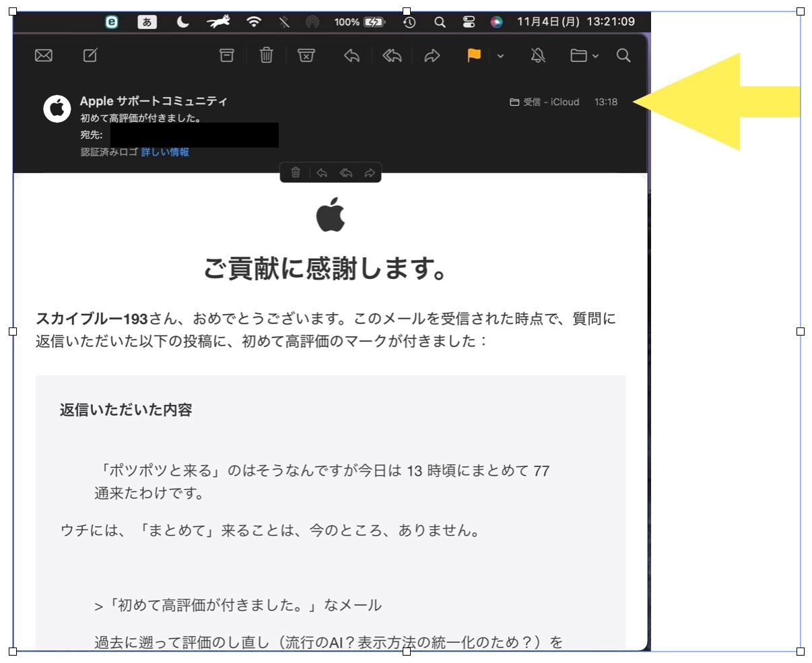Click the quoted line ウチには、「まとめて」来ることは

(271, 530)
